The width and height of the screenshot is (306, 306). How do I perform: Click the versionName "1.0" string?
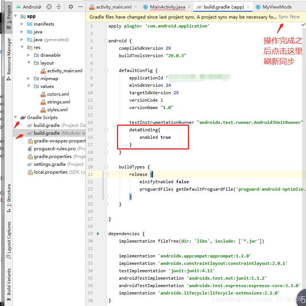tap(167, 108)
